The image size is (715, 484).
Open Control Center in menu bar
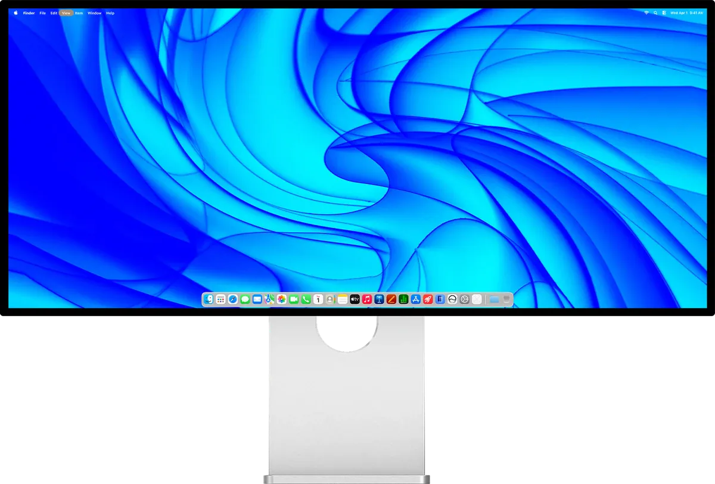click(663, 13)
